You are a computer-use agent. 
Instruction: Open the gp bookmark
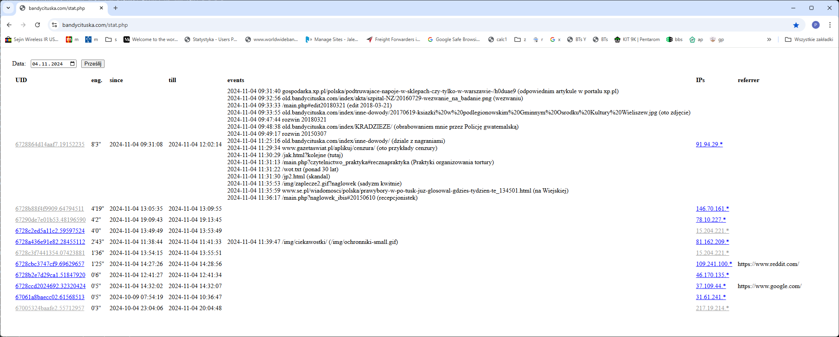717,39
